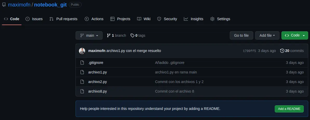Screen dimensions: 310x120
Task: Click the tag icon beside 0 tags
Action: click(x=132, y=35)
